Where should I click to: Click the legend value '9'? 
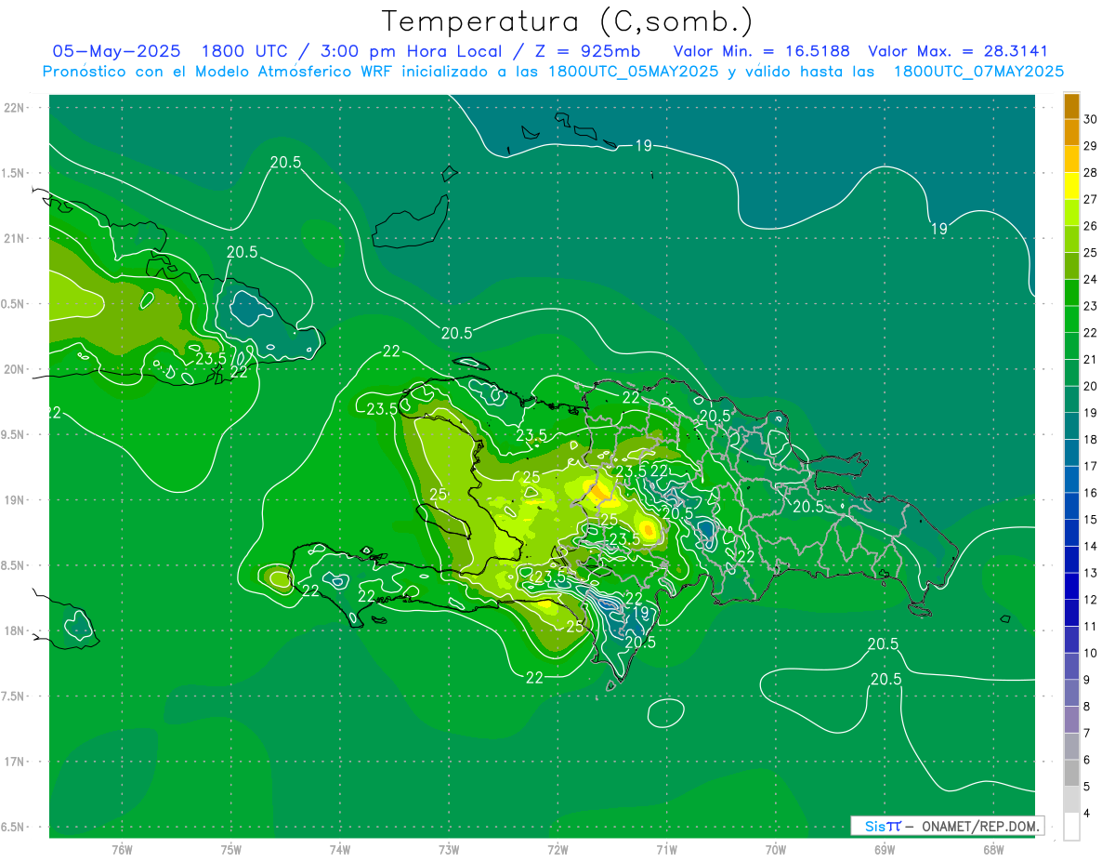(1088, 680)
